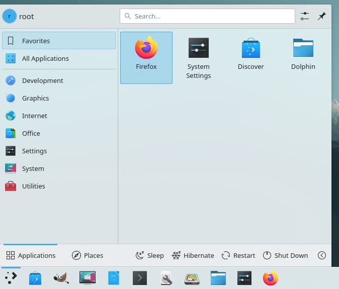339x289 pixels.
Task: Launch the terminal from taskbar
Action: tap(140, 278)
